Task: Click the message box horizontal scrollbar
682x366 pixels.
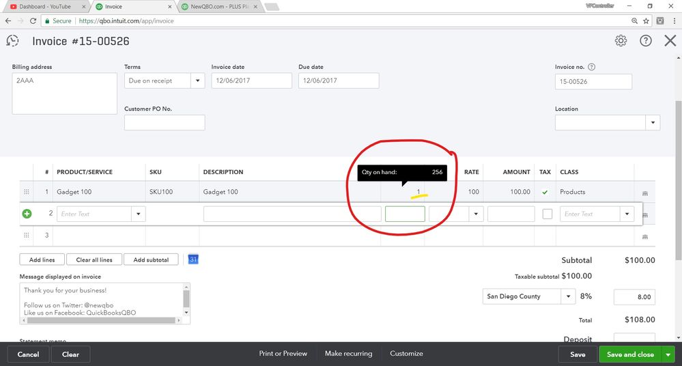Action: pos(101,320)
